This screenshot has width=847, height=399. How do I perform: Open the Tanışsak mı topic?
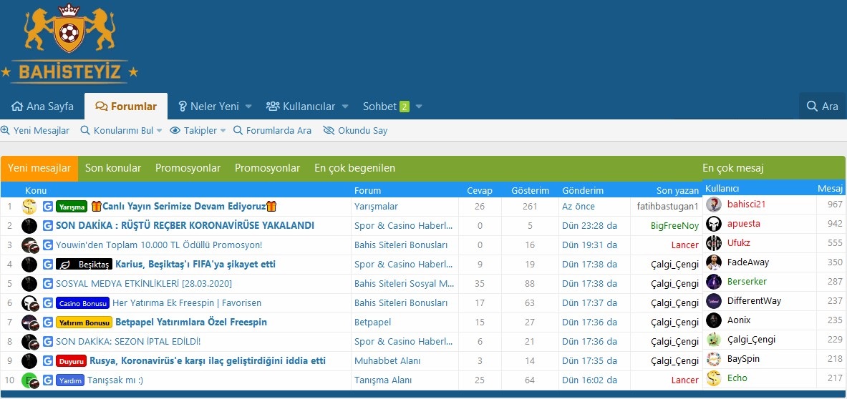click(x=115, y=380)
